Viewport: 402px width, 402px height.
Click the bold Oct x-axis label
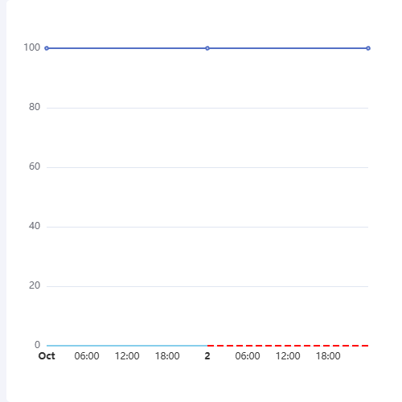pyautogui.click(x=47, y=356)
